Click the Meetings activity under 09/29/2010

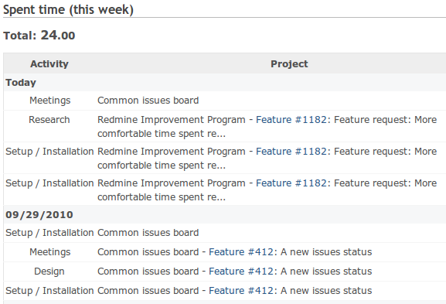(x=49, y=252)
